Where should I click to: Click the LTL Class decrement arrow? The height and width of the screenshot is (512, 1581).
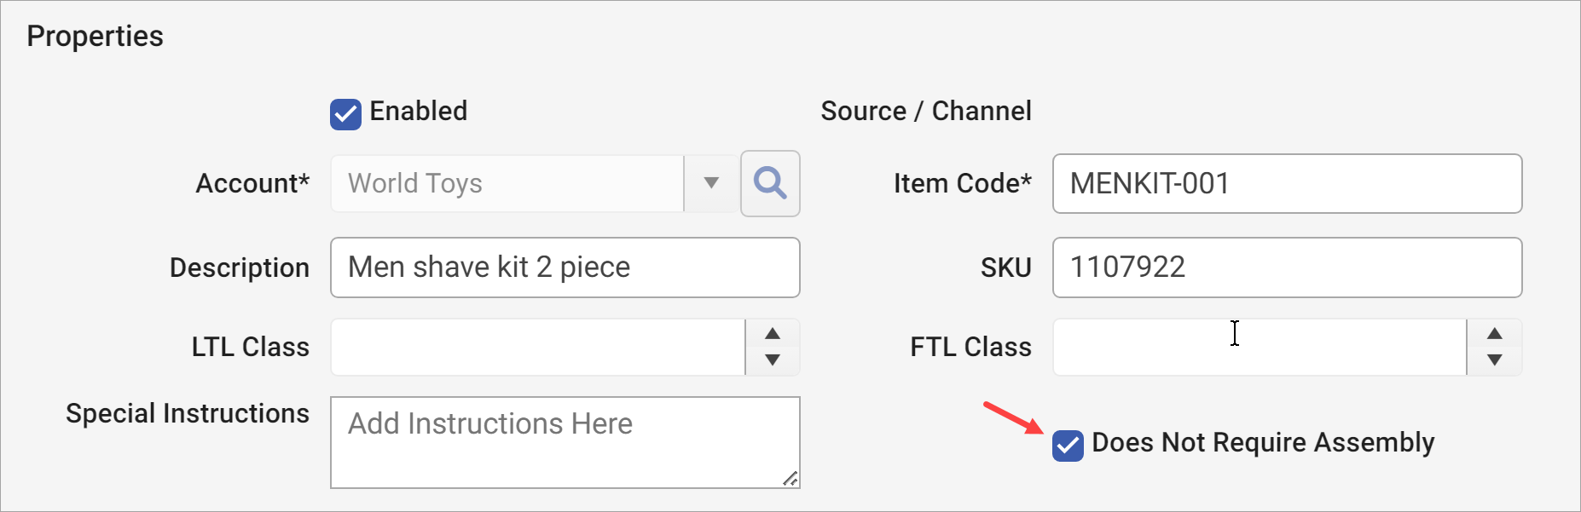coord(772,359)
